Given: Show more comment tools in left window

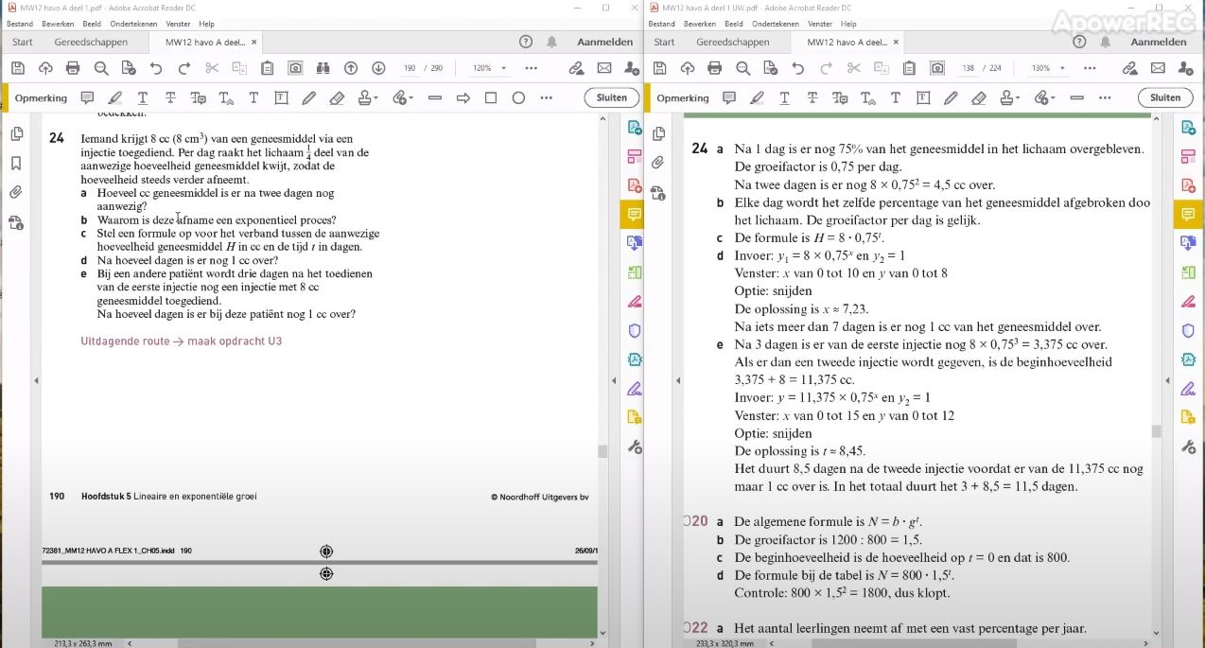Looking at the screenshot, I should pos(546,97).
